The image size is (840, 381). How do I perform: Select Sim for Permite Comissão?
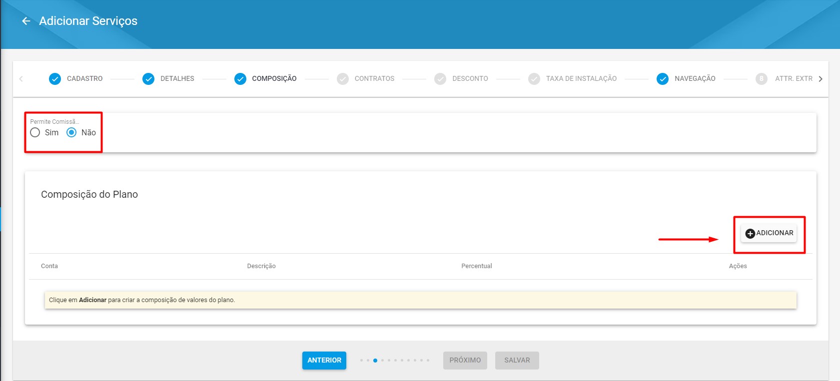(x=35, y=132)
